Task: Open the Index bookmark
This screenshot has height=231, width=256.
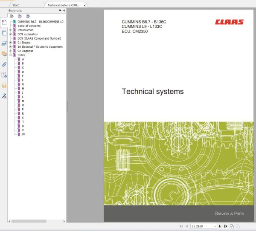Action: [21, 55]
